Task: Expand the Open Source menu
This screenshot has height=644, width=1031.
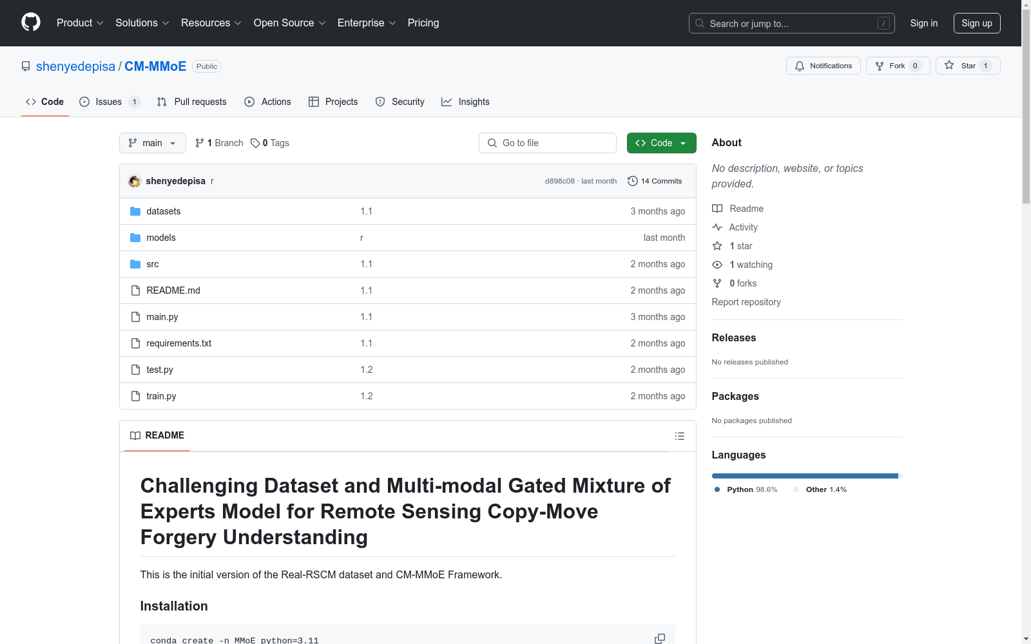Action: coord(289,23)
